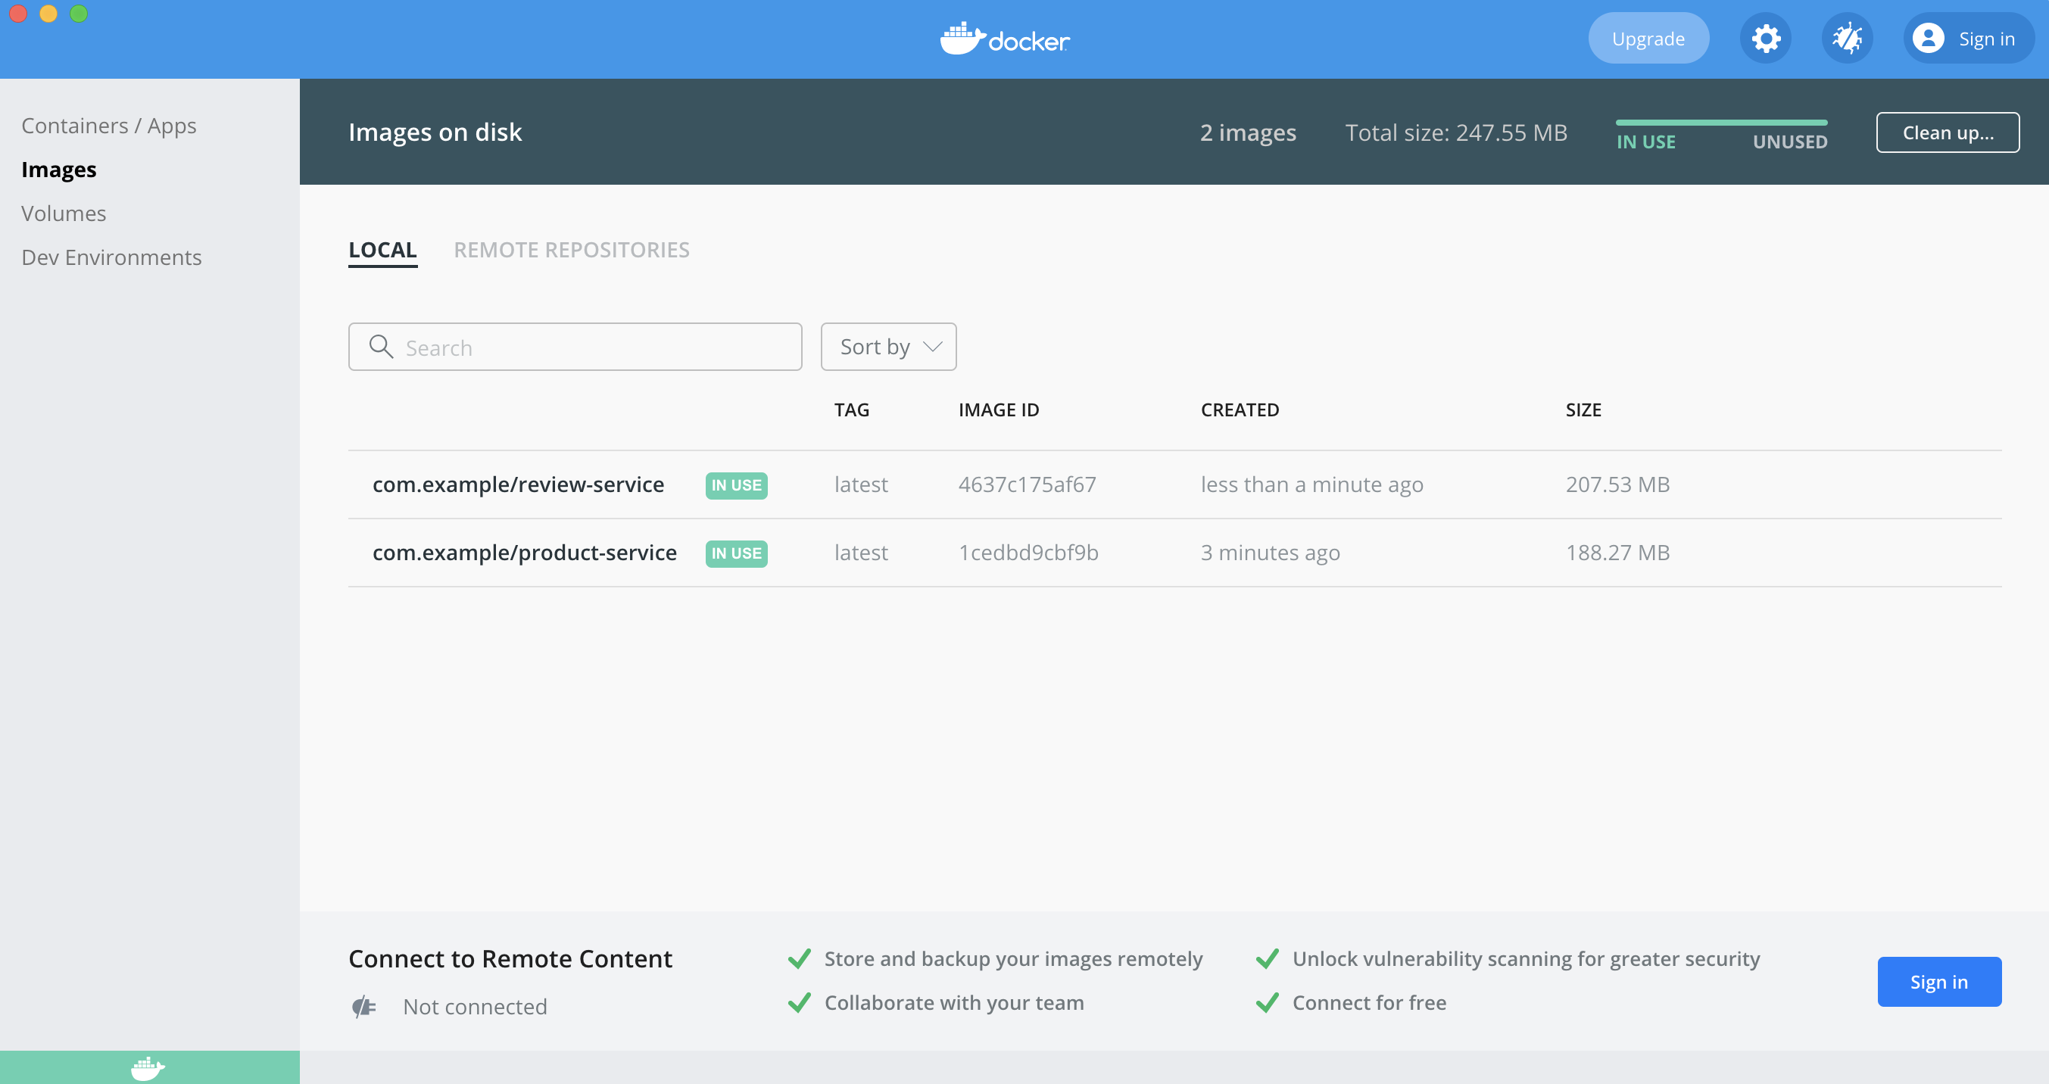Click the bug/notification icon top bar
The width and height of the screenshot is (2049, 1084).
(1846, 39)
